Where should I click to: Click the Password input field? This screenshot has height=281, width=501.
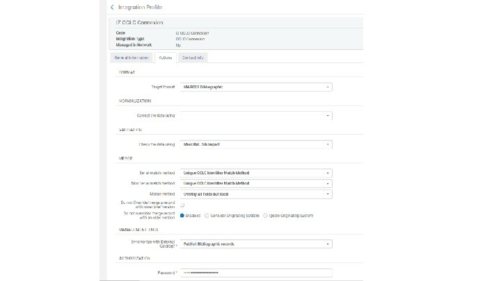[255, 273]
